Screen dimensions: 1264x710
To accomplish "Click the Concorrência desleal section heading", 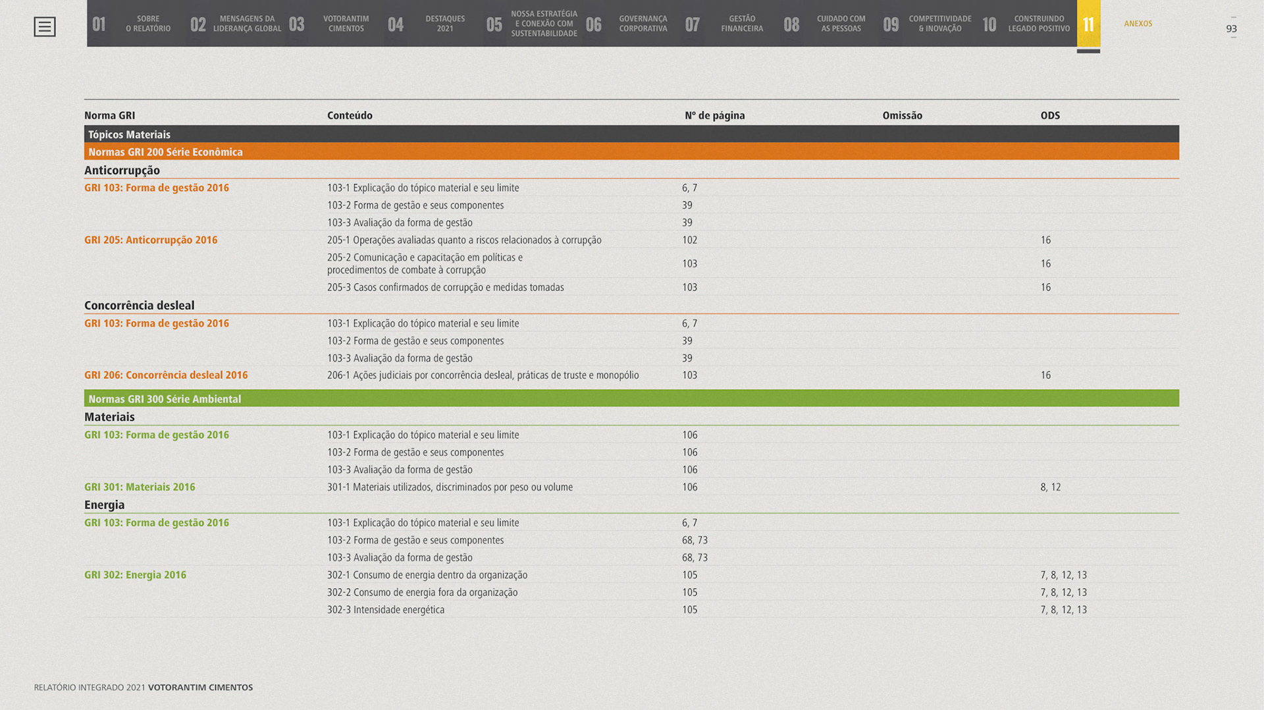I will coord(139,306).
